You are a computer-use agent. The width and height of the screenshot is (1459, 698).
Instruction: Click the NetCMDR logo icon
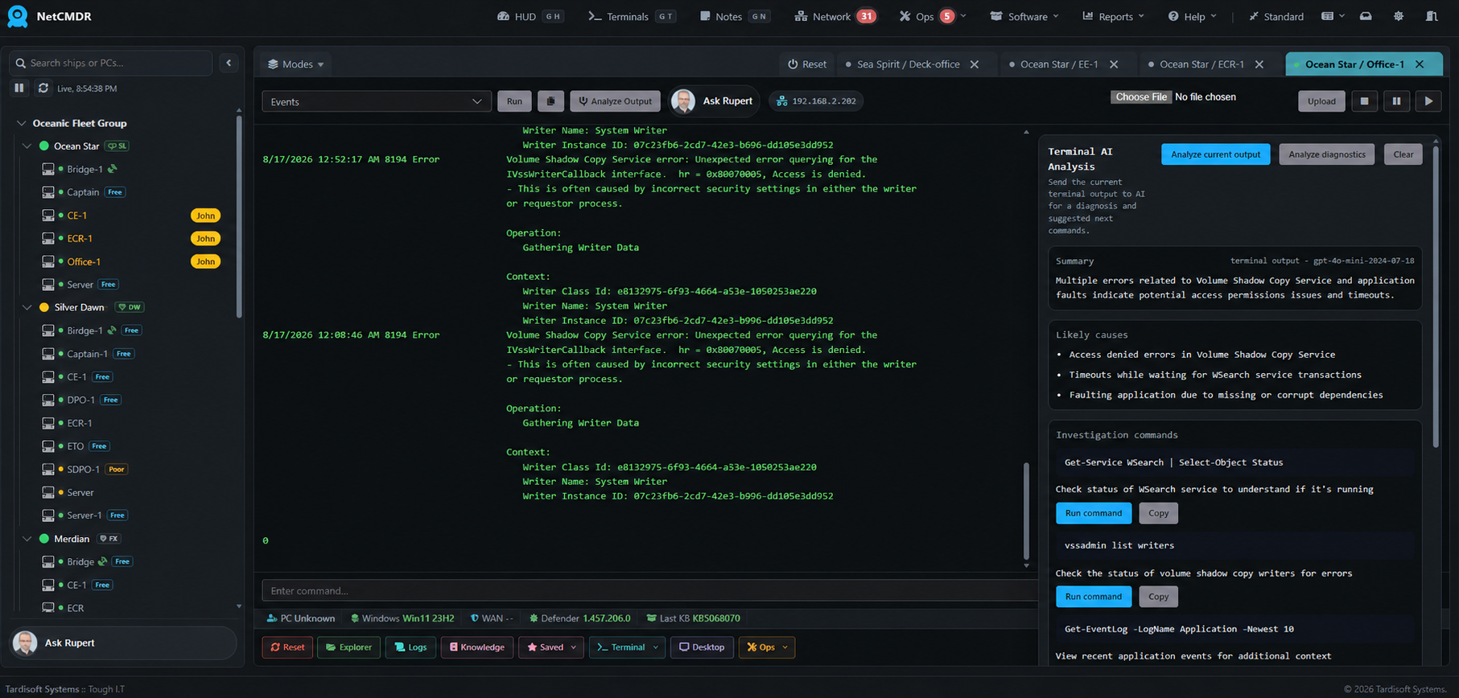pos(17,16)
